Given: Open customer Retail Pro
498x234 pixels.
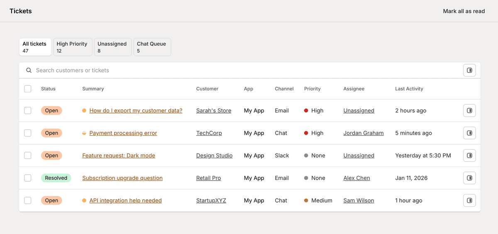Looking at the screenshot, I should coord(209,178).
